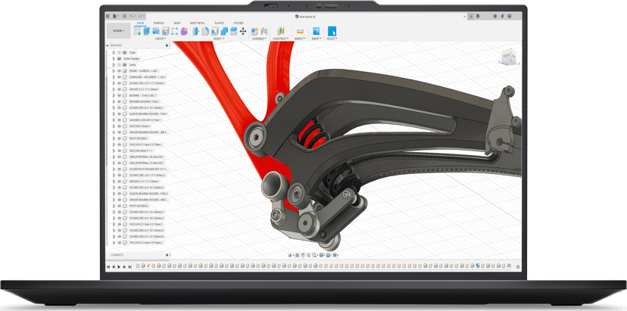Open new design tab plus icon

point(471,16)
